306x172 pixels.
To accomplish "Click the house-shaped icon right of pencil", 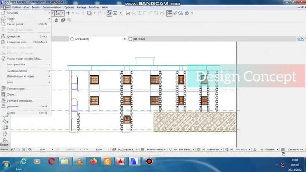I will (x=181, y=13).
